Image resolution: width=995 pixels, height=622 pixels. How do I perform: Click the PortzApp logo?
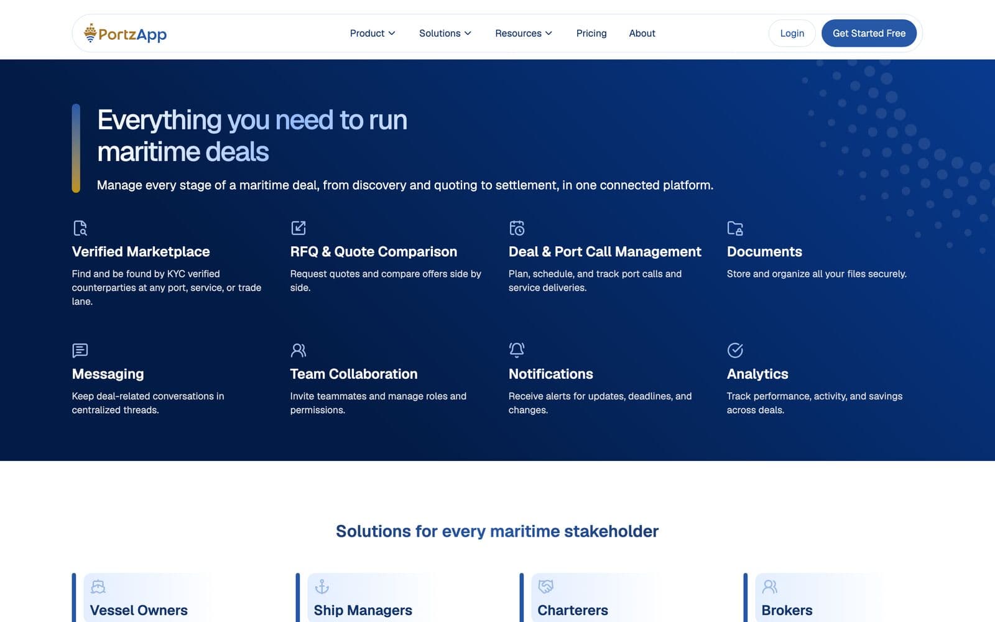coord(125,34)
